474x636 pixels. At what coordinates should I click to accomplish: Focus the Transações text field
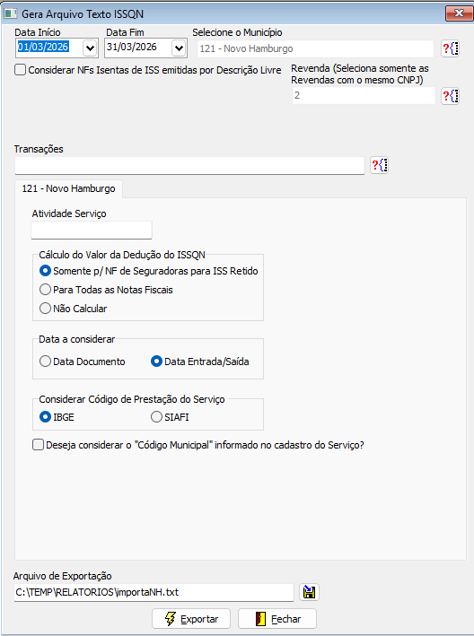[189, 165]
